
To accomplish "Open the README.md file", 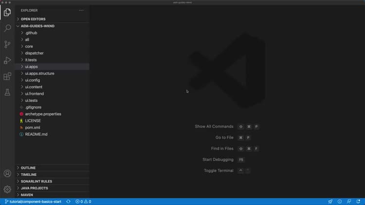I will 52,134.
